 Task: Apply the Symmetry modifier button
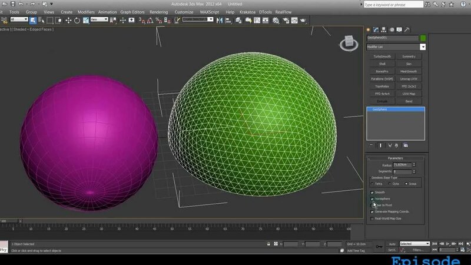tap(409, 57)
